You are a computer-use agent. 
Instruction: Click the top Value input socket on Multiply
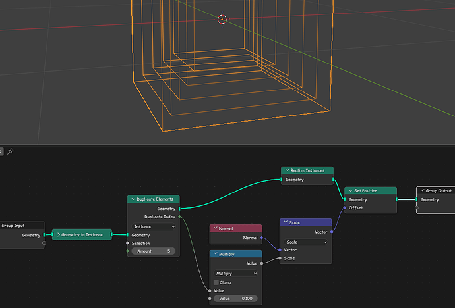point(210,290)
